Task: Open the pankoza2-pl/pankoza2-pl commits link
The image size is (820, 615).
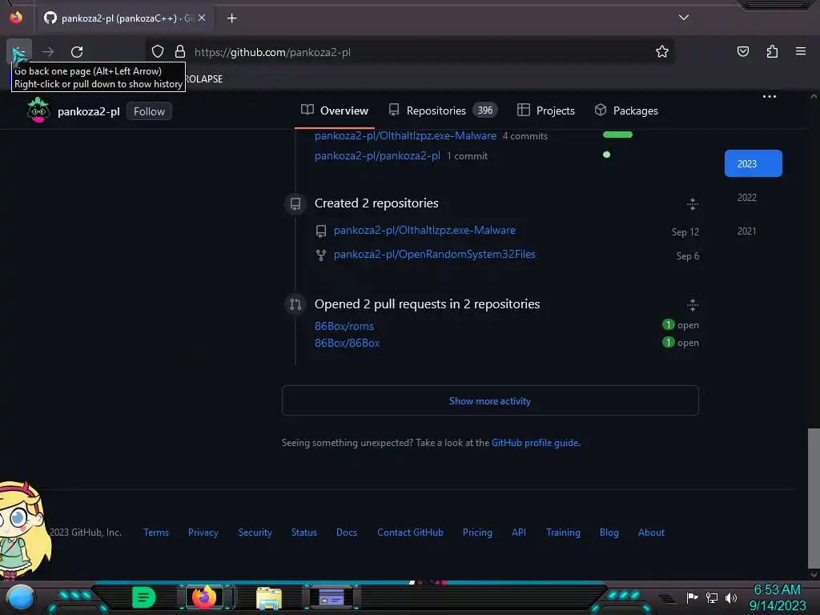Action: click(x=377, y=156)
